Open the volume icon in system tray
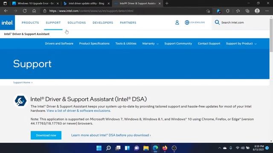 243,148
